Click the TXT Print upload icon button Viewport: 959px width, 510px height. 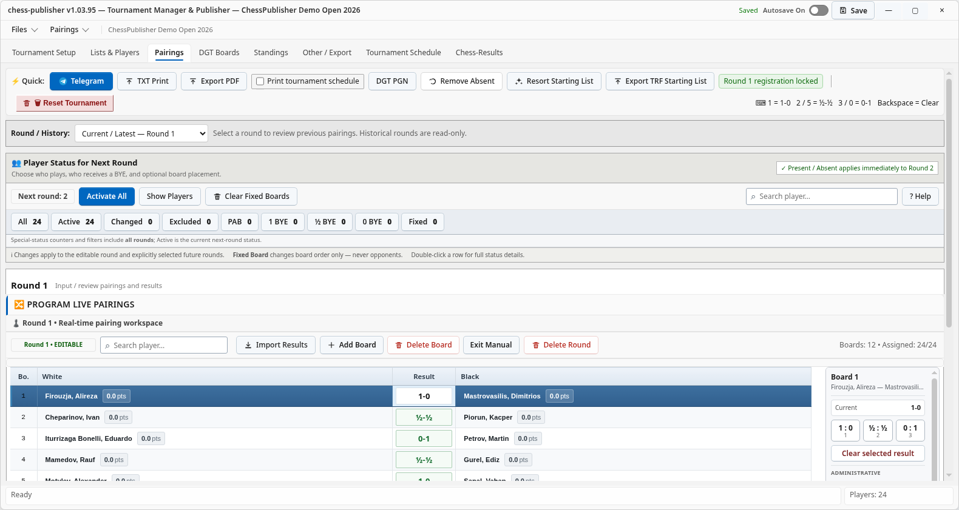147,81
